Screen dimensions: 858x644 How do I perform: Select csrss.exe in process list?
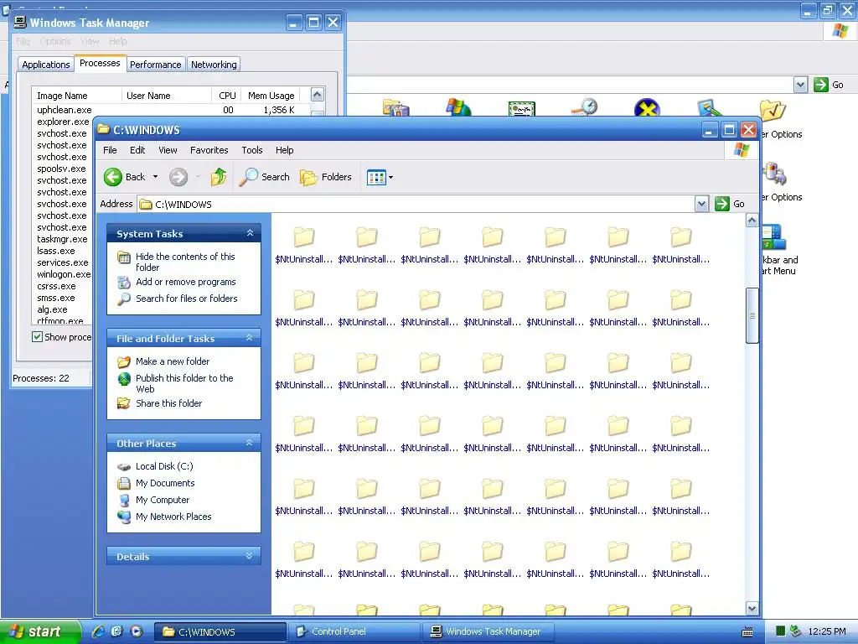[x=56, y=287]
